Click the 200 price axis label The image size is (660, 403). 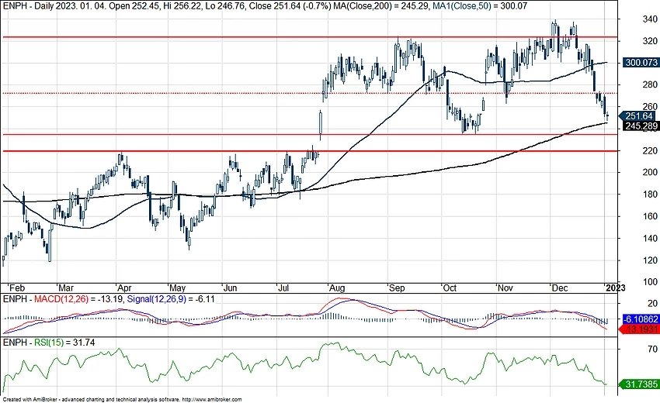coord(650,172)
